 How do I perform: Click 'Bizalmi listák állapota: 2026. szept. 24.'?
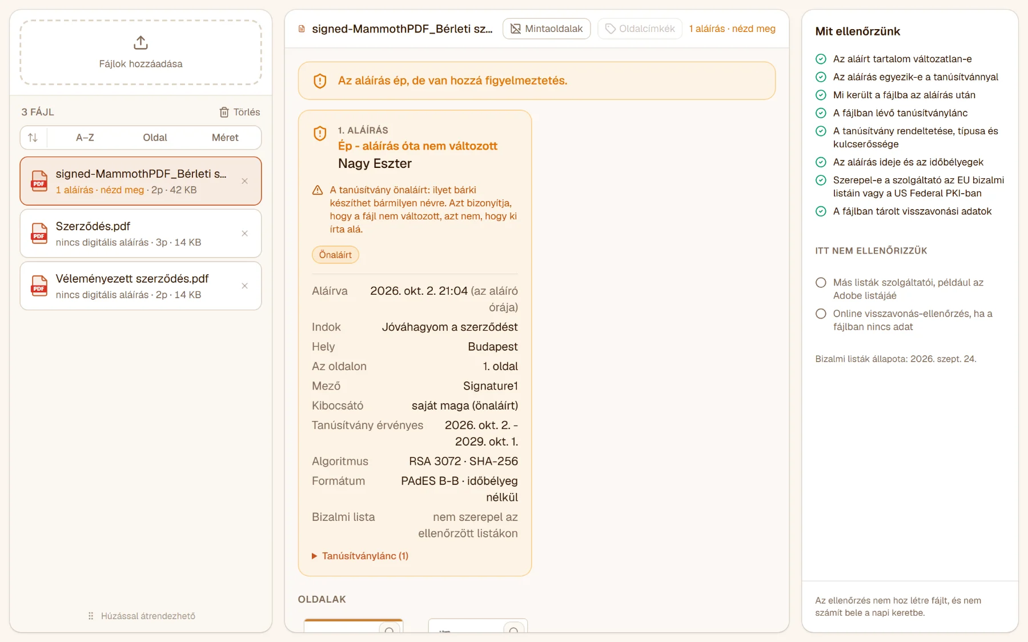tap(896, 359)
